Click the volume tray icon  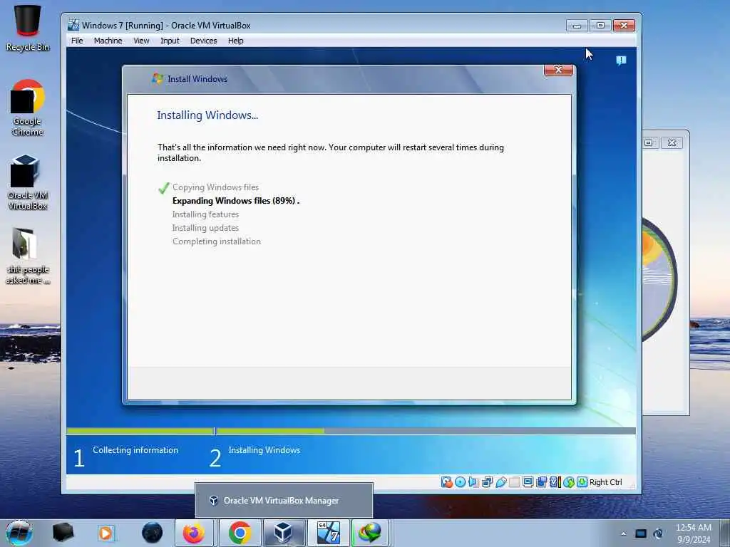[x=658, y=534]
